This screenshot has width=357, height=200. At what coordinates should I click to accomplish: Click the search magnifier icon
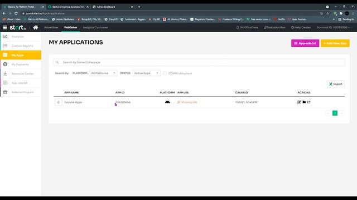click(57, 62)
